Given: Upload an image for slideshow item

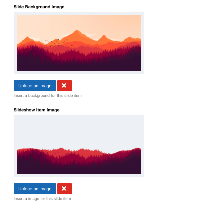Looking at the screenshot, I should coord(35,189).
